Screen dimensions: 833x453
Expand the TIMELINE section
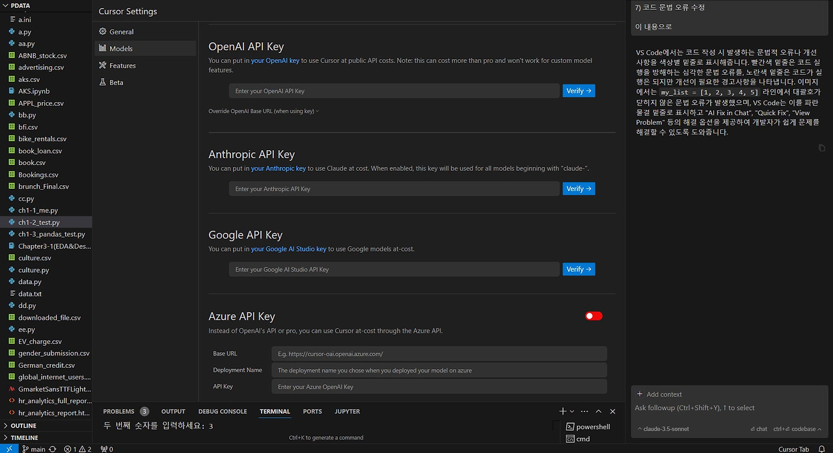[46, 437]
